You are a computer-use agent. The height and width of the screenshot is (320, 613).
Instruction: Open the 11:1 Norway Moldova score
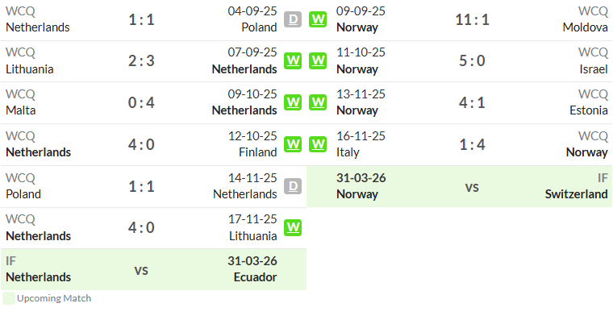click(x=472, y=19)
